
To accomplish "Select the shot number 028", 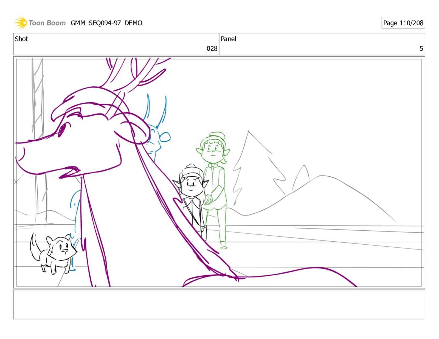I will [x=212, y=49].
